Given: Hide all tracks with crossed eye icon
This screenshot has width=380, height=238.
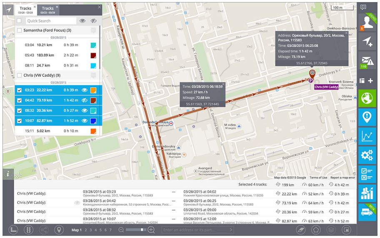Looking at the screenshot, I should [x=94, y=21].
